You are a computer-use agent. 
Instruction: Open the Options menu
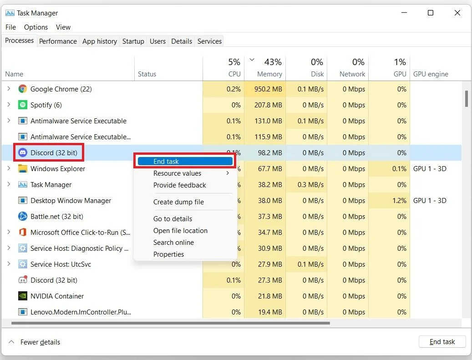click(x=36, y=27)
